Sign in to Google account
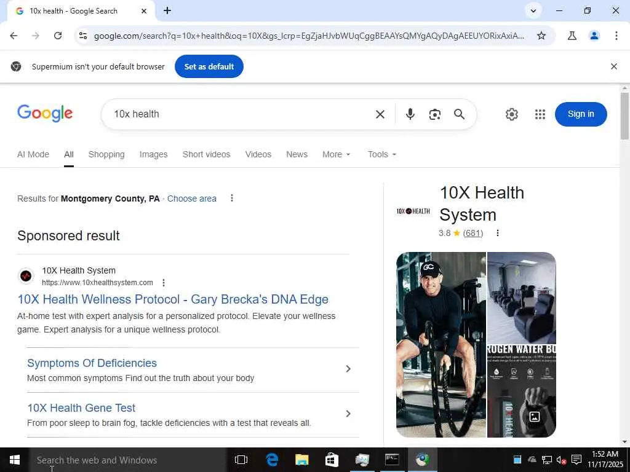This screenshot has width=630, height=472. click(581, 114)
